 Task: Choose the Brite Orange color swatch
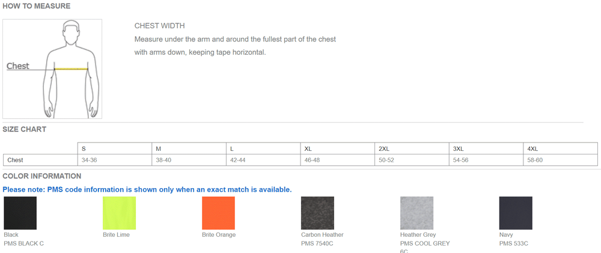(218, 213)
